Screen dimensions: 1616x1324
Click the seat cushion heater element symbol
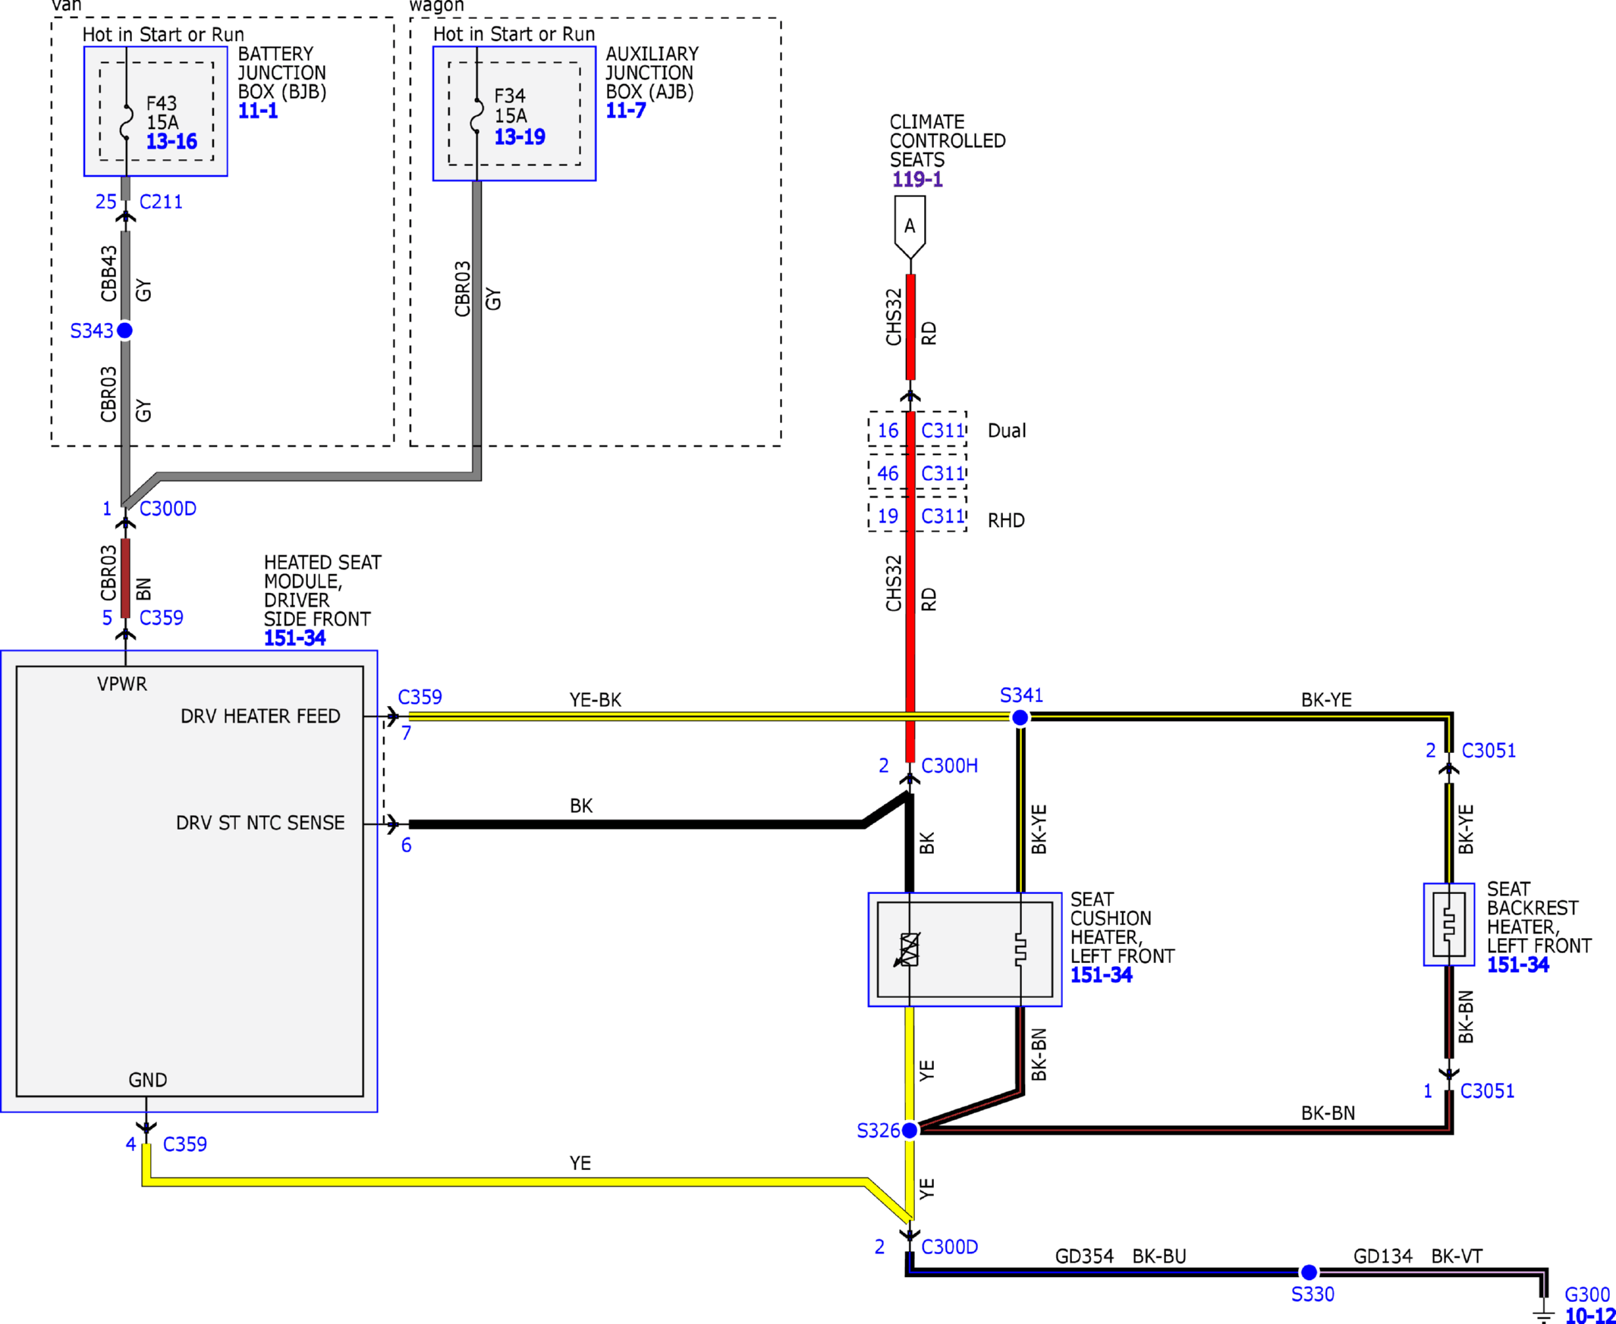pyautogui.click(x=1021, y=949)
